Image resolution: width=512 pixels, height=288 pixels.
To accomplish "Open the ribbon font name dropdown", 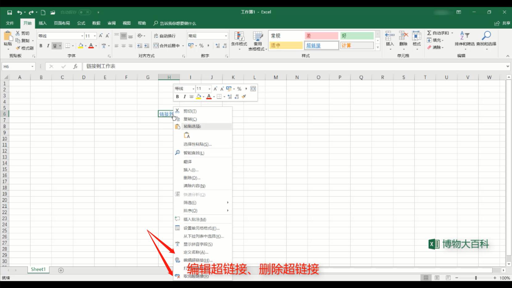I will [x=82, y=36].
